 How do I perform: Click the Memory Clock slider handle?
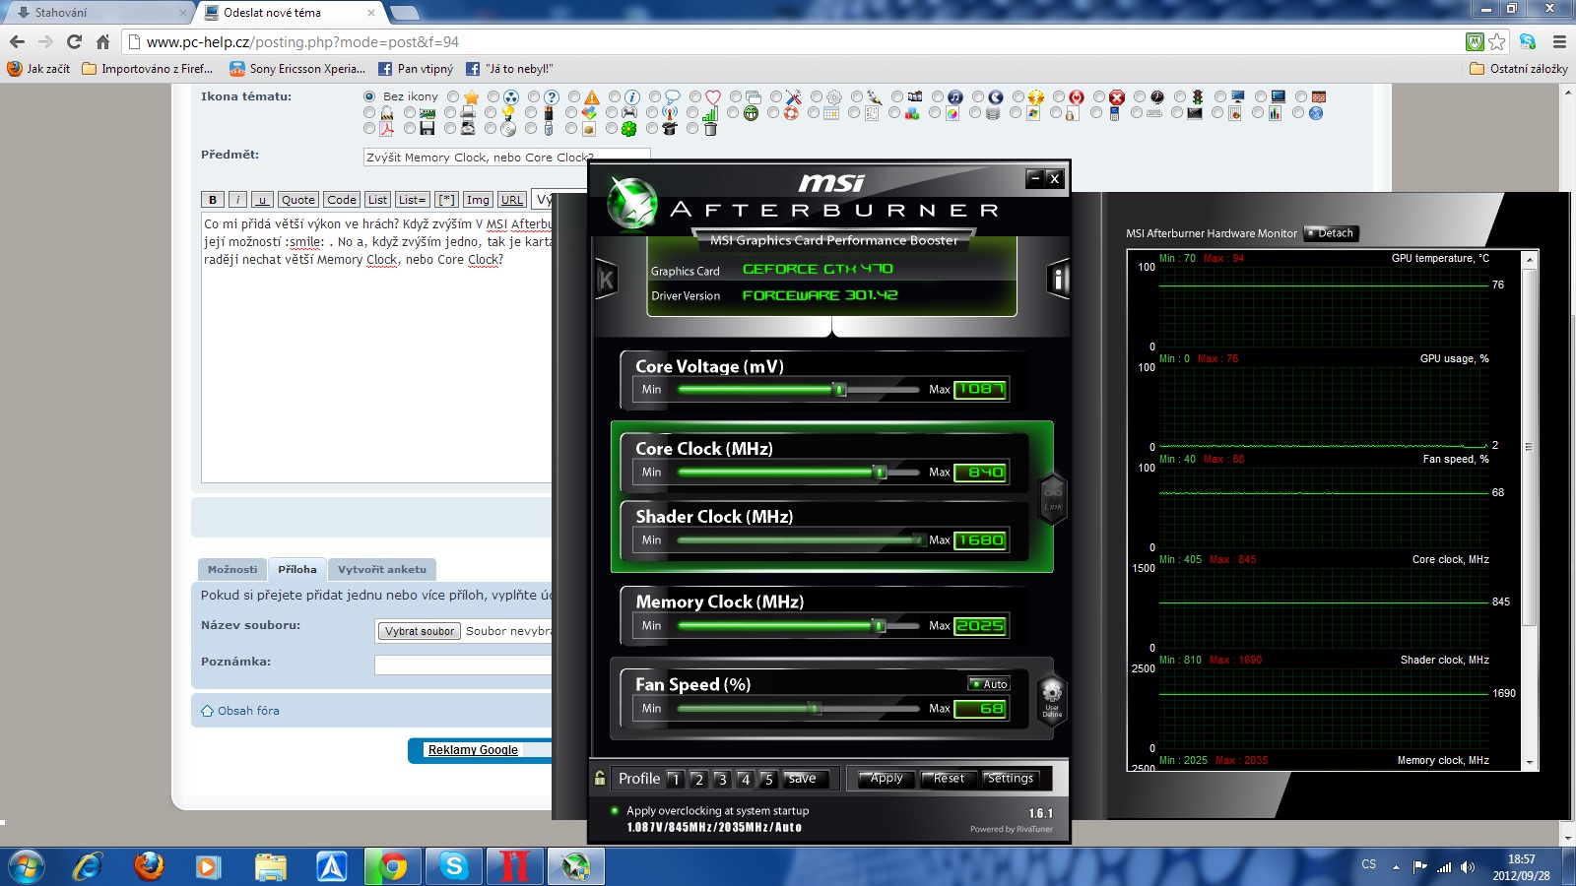tap(879, 626)
